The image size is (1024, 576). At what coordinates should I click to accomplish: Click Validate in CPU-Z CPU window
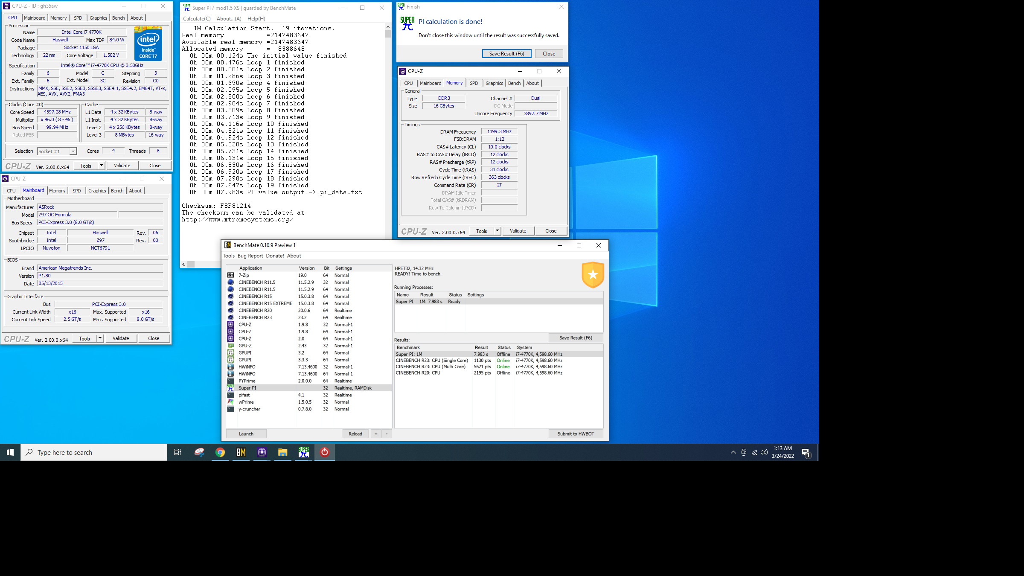(x=122, y=166)
